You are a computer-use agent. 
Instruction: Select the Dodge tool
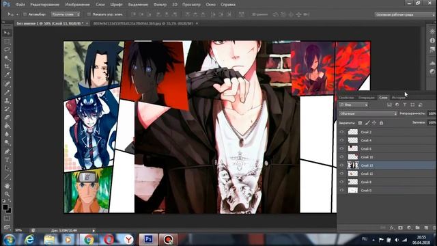7,143
